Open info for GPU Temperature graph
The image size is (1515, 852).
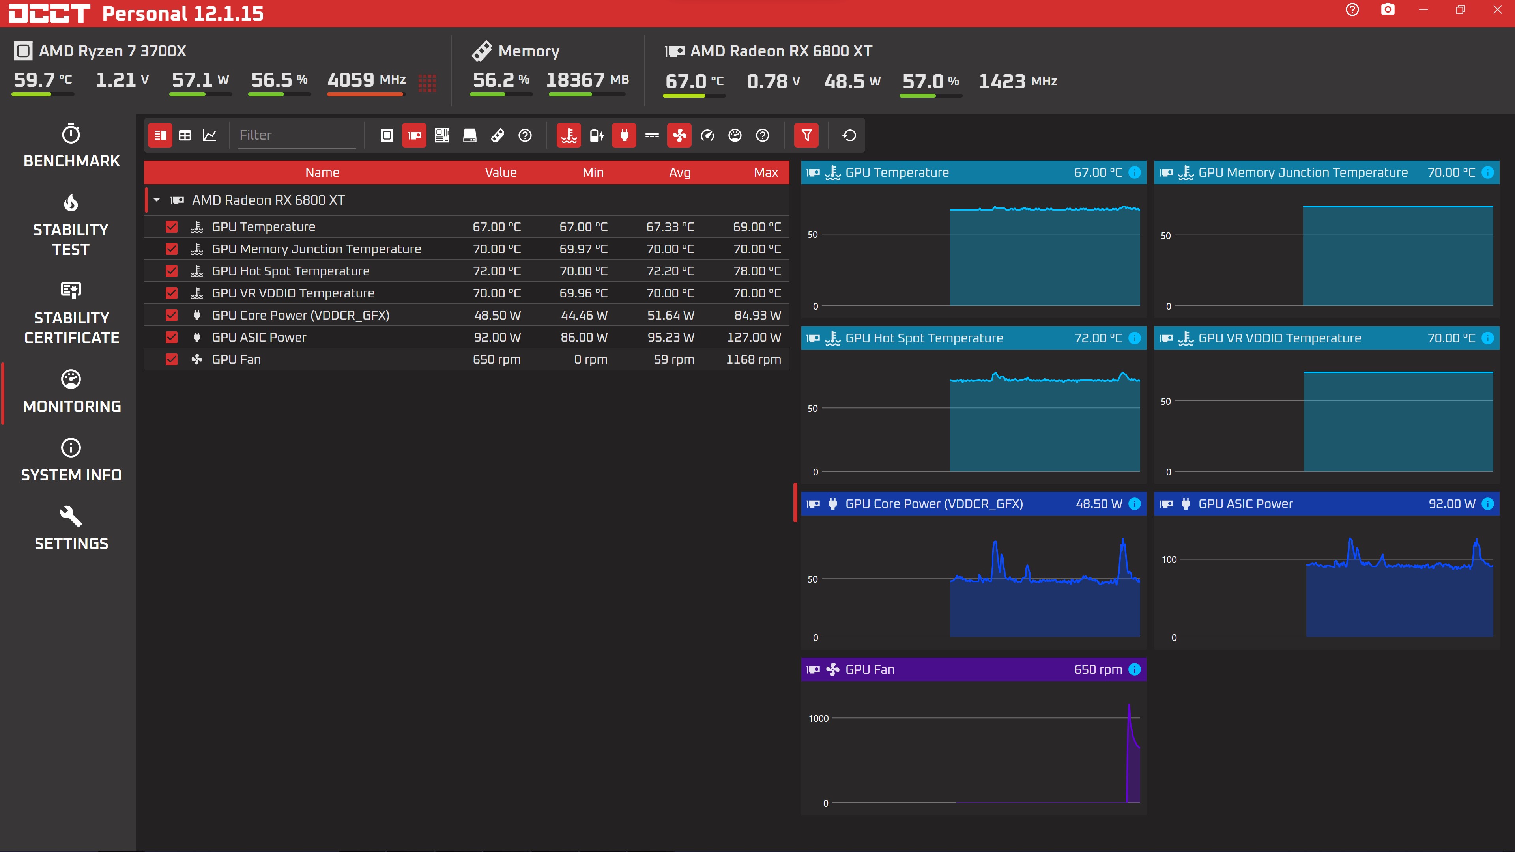[x=1135, y=172]
